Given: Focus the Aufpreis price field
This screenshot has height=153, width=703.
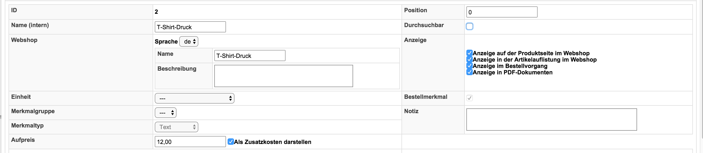Looking at the screenshot, I should 190,142.
